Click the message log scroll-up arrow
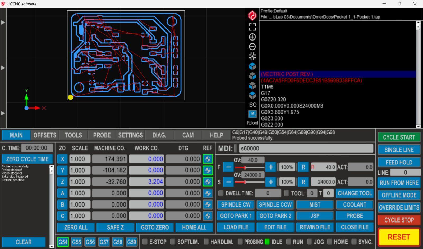The height and width of the screenshot is (249, 423). pos(52,167)
